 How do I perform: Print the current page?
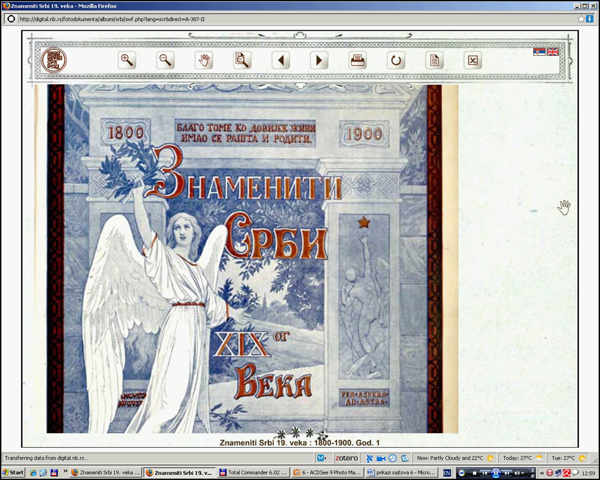(357, 60)
